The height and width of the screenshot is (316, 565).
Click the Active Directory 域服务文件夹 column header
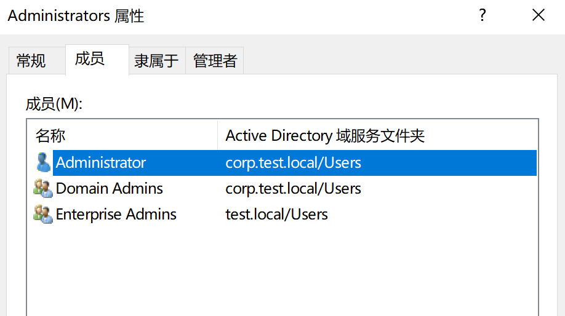click(x=325, y=136)
